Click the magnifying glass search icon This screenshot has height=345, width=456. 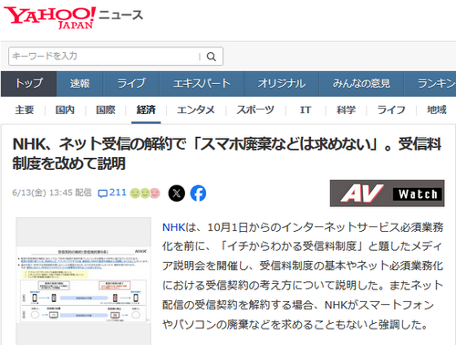tap(212, 57)
